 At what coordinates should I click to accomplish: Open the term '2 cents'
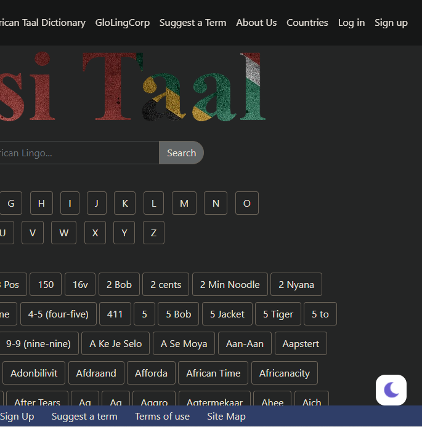(x=166, y=284)
